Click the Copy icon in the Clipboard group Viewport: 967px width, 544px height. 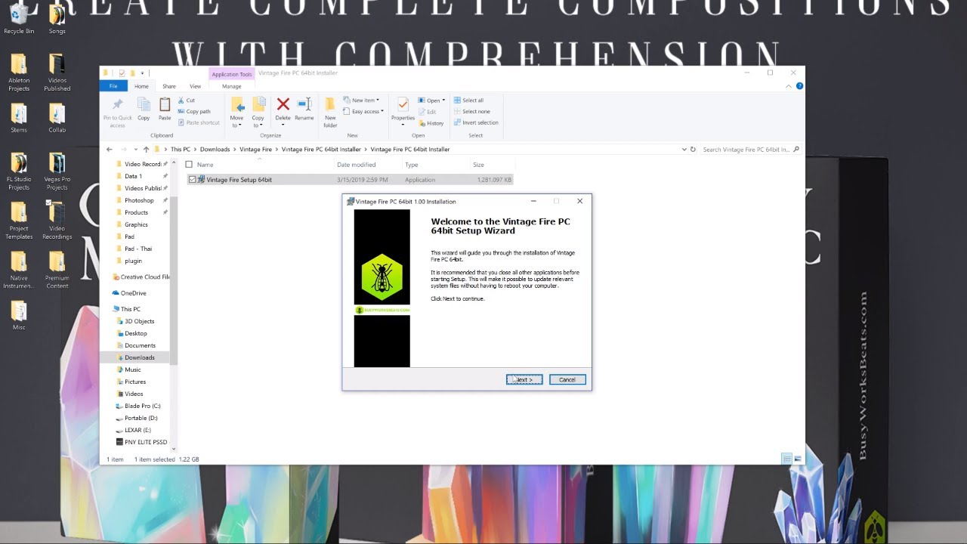pos(144,105)
